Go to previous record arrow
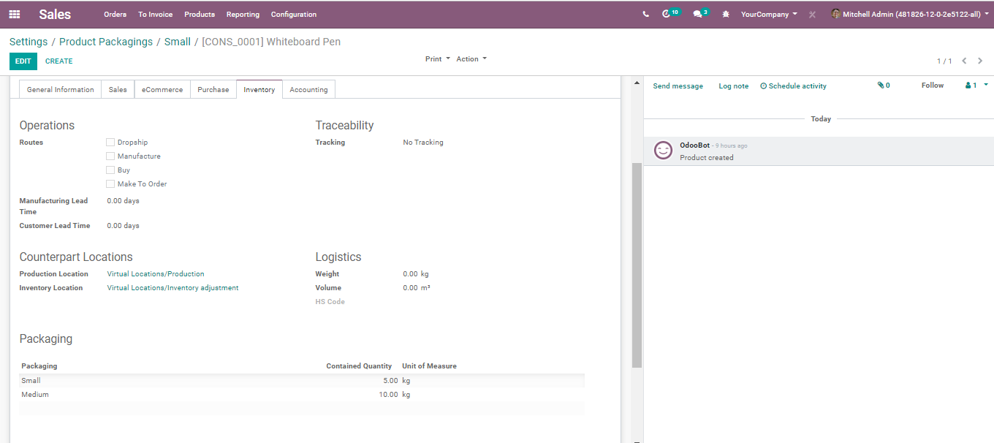This screenshot has height=443, width=994. tap(965, 61)
